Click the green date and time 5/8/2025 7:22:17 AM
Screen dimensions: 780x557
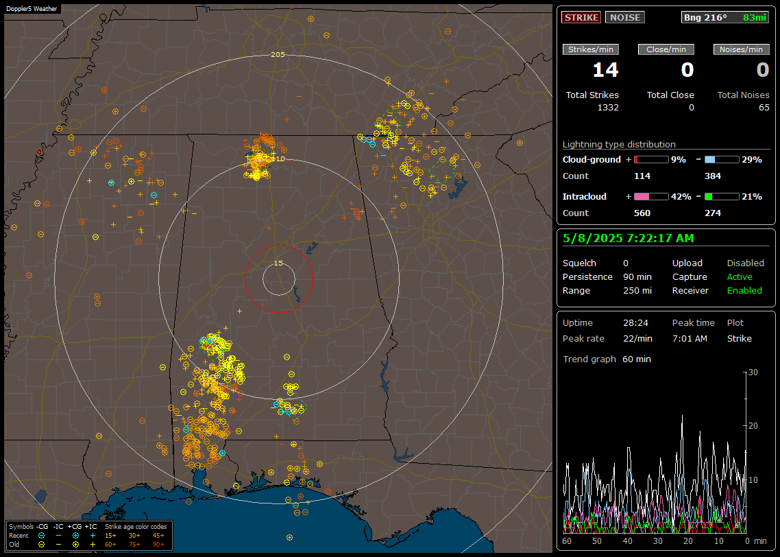(x=629, y=239)
